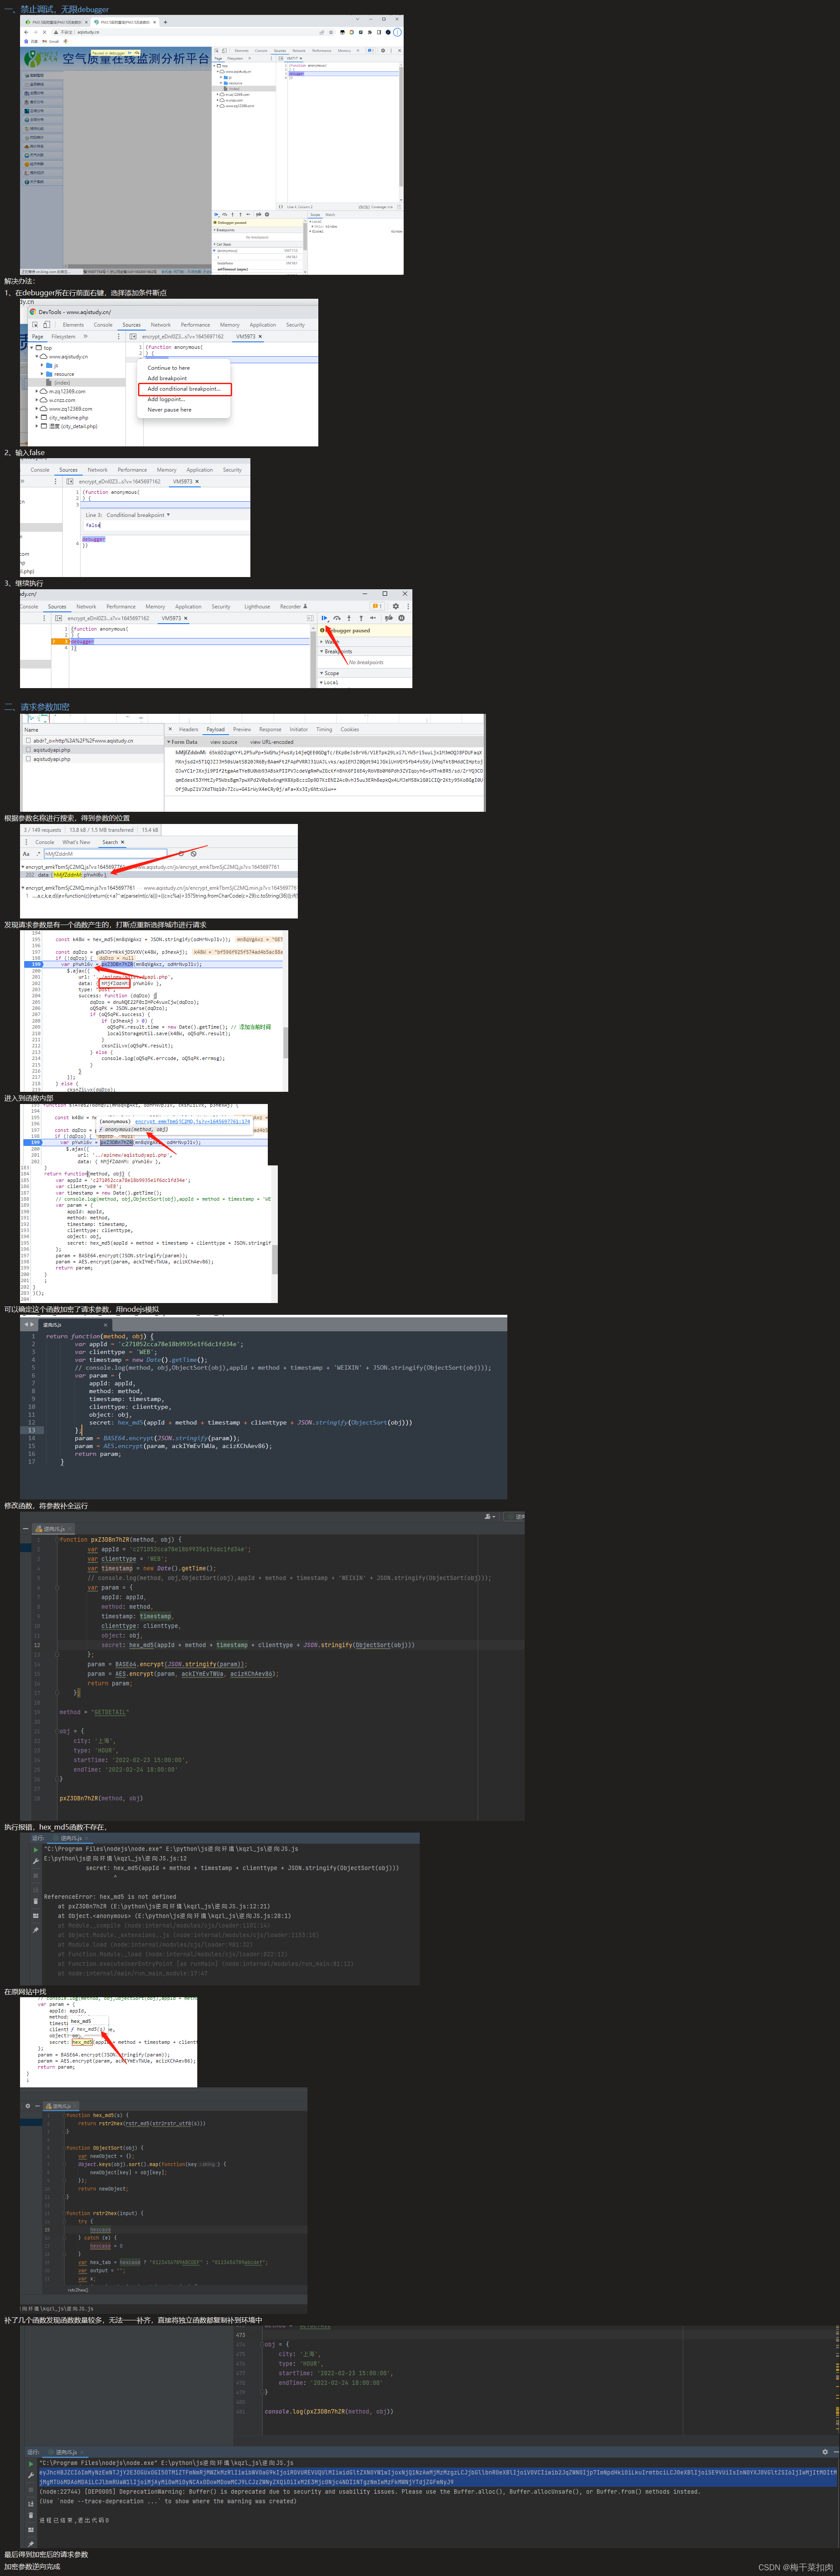Select Add breakpoint in context menu
The width and height of the screenshot is (840, 2576).
click(x=167, y=378)
